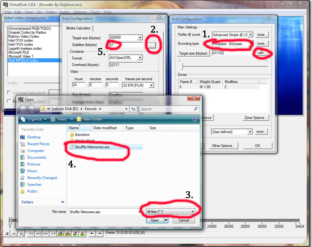This screenshot has width=312, height=247.
Task: Step forward one frame icon
Action: point(46,233)
